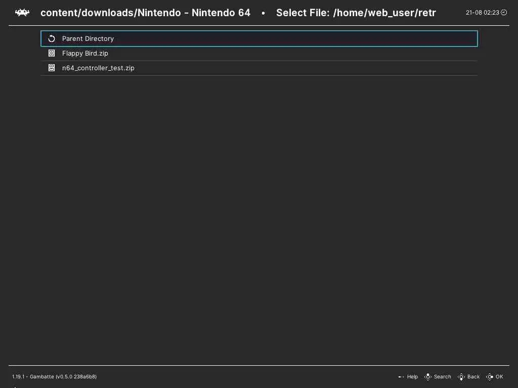Screen dimensions: 518x388
Task: Click the OK label in footer
Action: pos(499,376)
